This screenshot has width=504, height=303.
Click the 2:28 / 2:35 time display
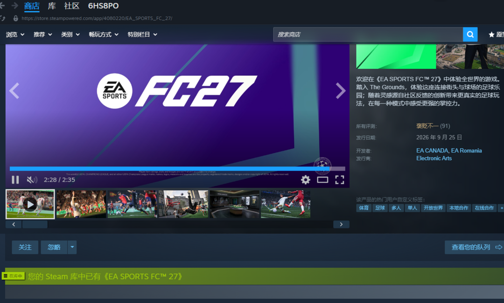(59, 180)
